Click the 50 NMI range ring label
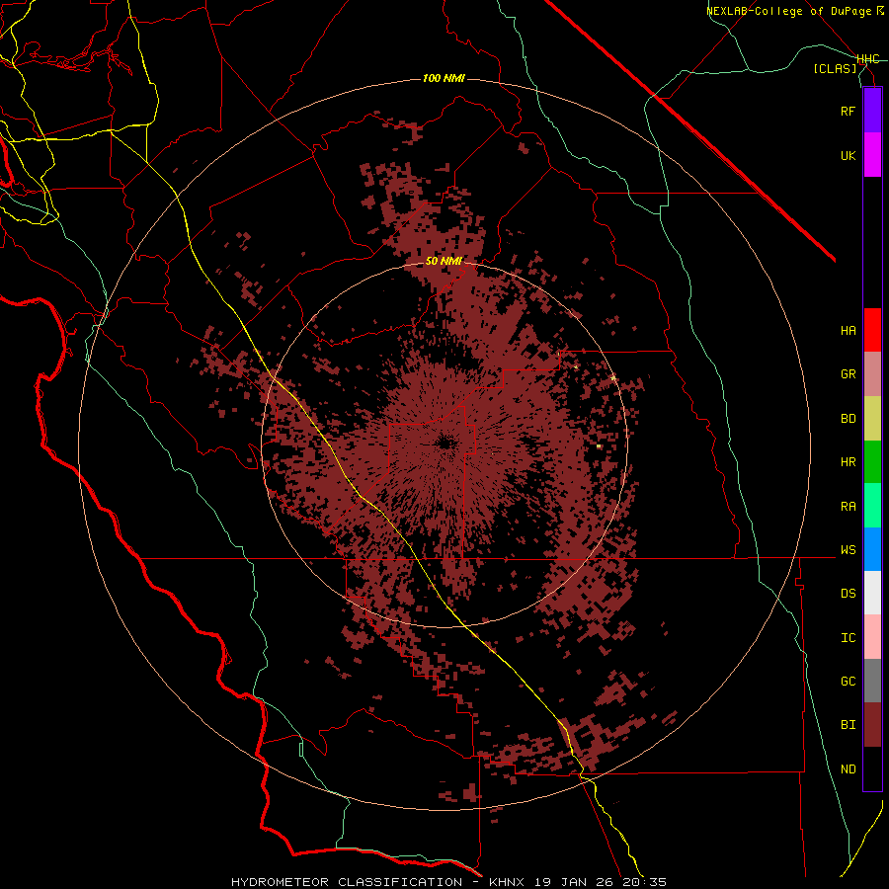Image resolution: width=889 pixels, height=889 pixels. [444, 261]
